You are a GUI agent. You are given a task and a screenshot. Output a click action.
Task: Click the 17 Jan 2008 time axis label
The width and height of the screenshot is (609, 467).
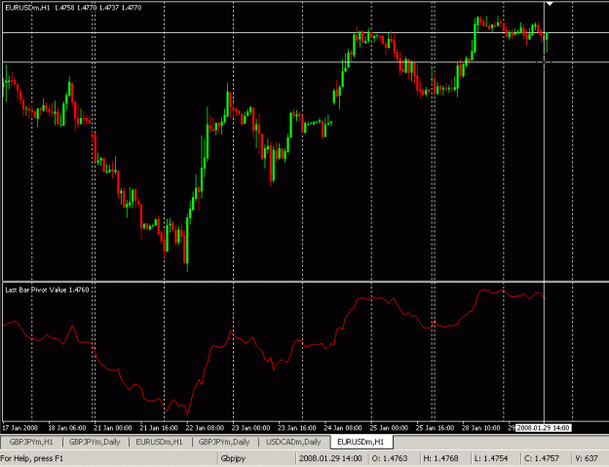[x=19, y=428]
